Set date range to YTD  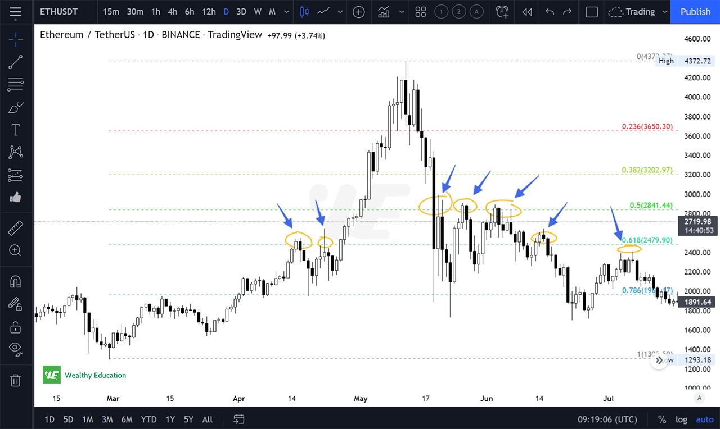pos(148,419)
